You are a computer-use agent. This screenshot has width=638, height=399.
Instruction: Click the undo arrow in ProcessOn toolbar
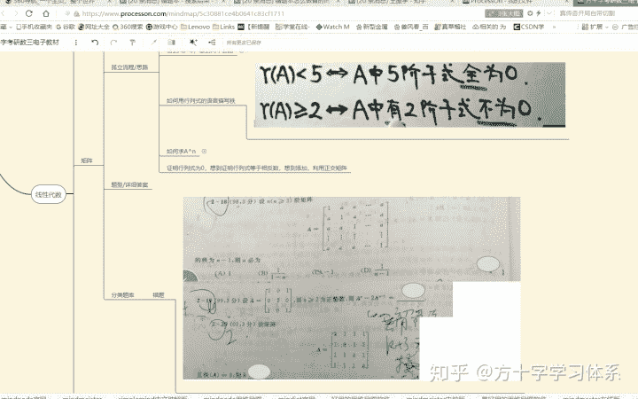point(94,42)
